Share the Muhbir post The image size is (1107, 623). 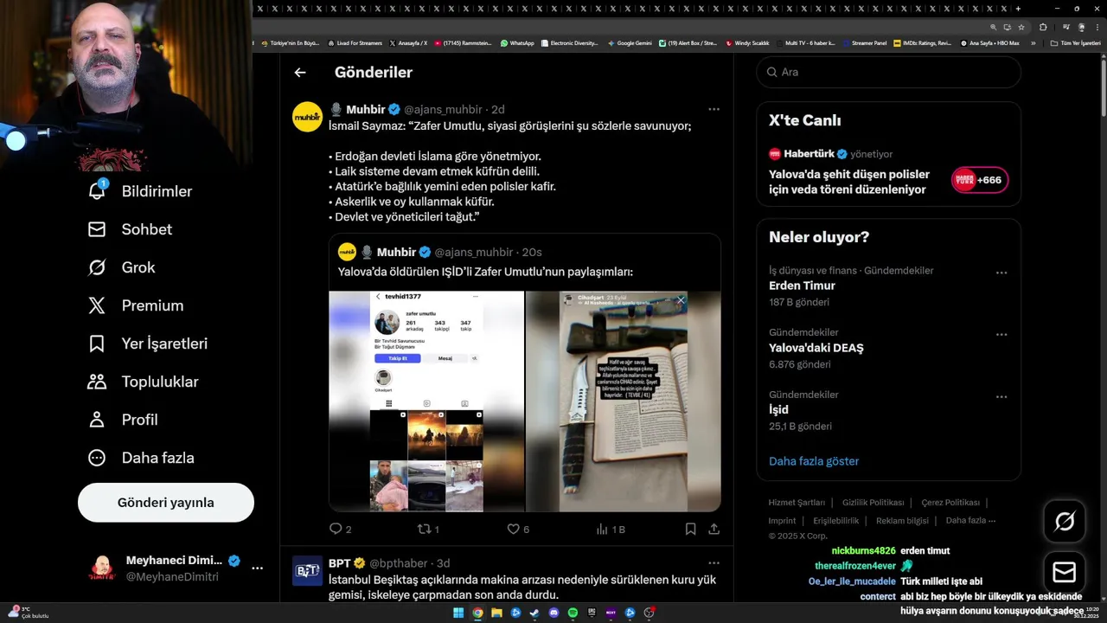pyautogui.click(x=714, y=529)
